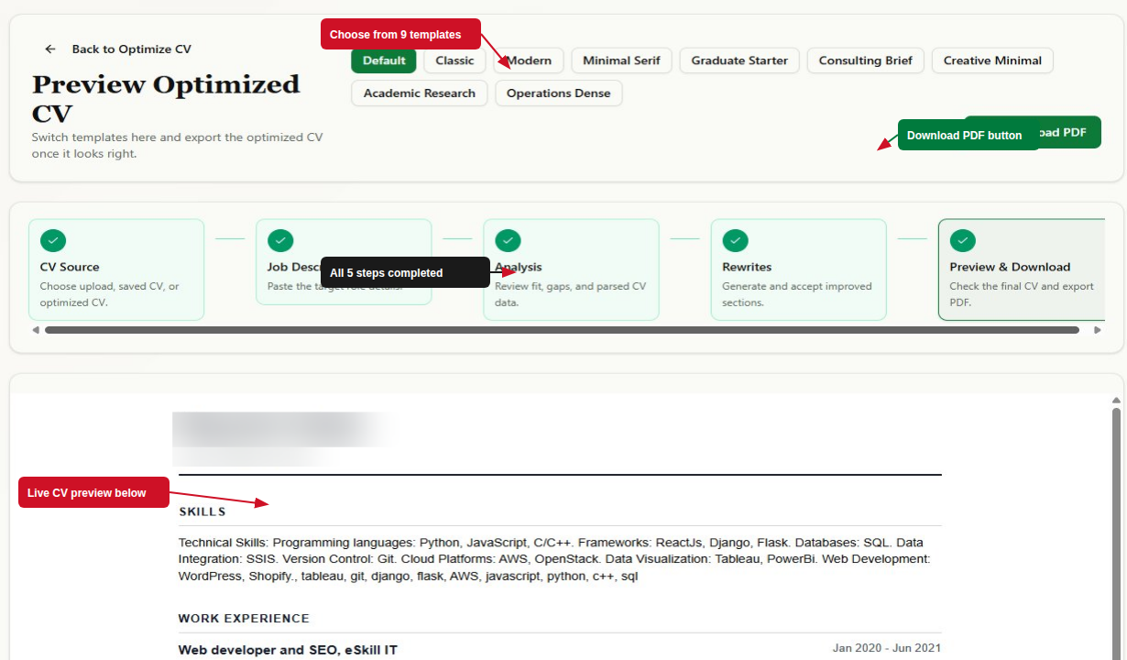Pick the Graduate Starter template
The width and height of the screenshot is (1127, 660).
point(739,60)
